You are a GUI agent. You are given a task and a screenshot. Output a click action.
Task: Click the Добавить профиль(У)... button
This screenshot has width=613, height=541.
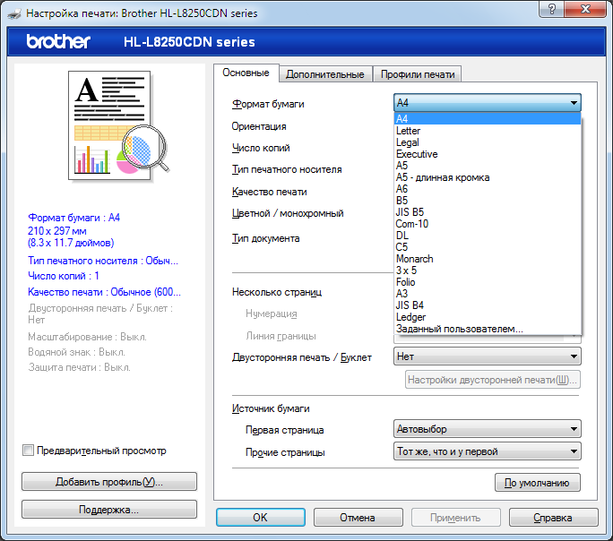109,482
